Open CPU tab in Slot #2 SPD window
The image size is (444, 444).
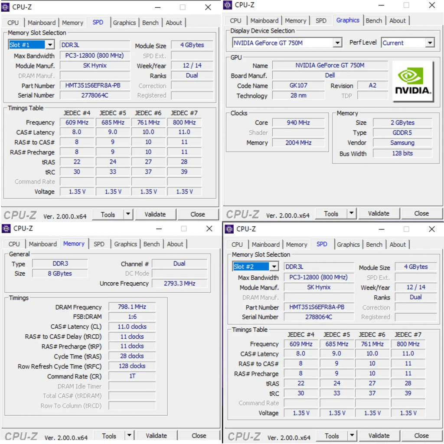click(237, 245)
